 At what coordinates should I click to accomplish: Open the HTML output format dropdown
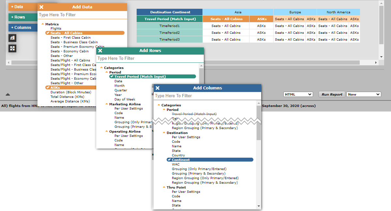coord(298,94)
